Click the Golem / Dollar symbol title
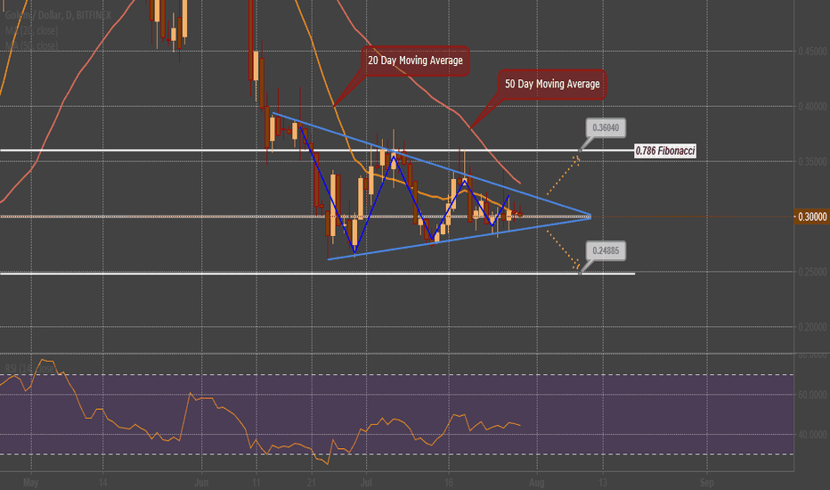The image size is (830, 490). click(x=58, y=15)
